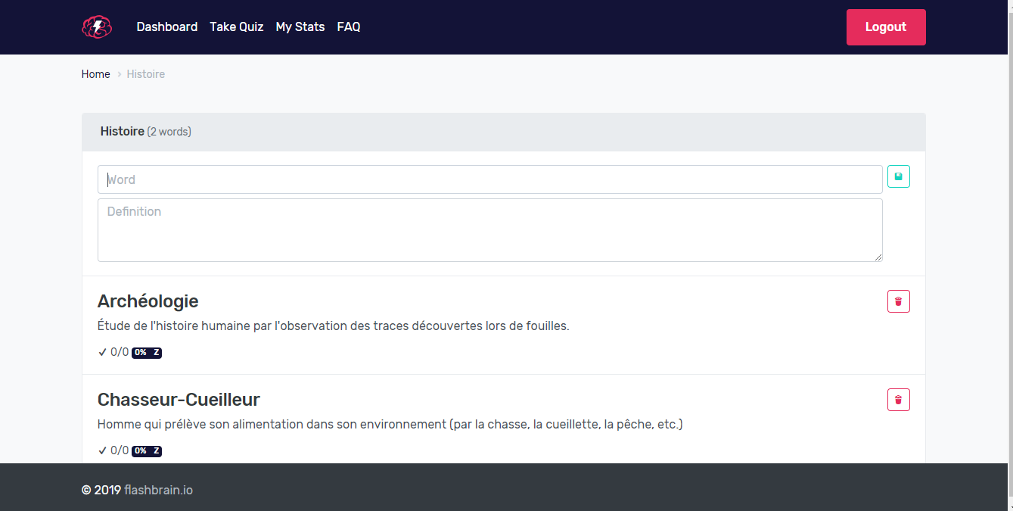Click inside the Definition text area

click(489, 230)
